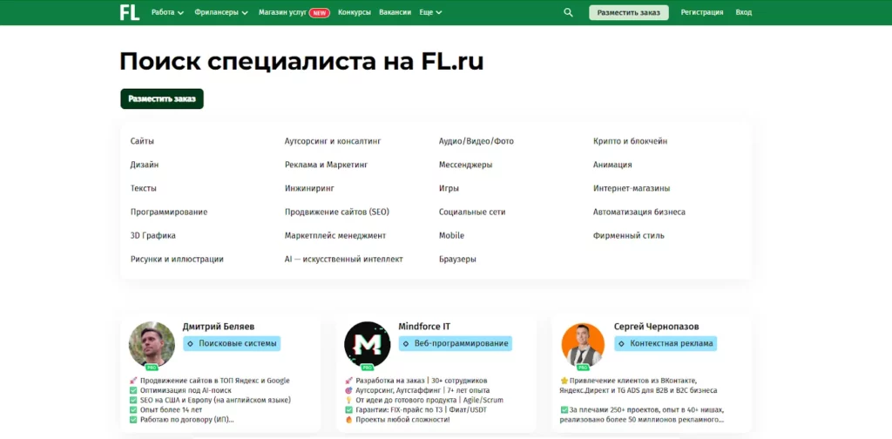This screenshot has height=439, width=892.
Task: Open Реклама и Маркетинг category
Action: [x=327, y=165]
